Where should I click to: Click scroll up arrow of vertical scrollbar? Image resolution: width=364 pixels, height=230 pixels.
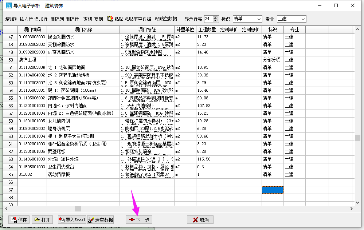pyautogui.click(x=357, y=29)
